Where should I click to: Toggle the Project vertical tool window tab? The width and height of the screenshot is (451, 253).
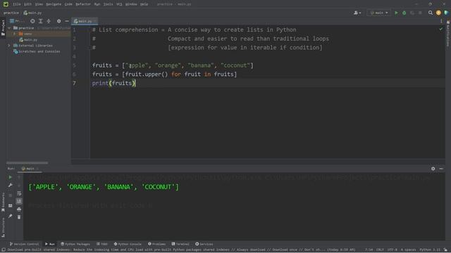point(3,27)
